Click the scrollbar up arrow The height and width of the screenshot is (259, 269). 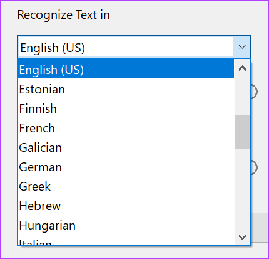(242, 68)
